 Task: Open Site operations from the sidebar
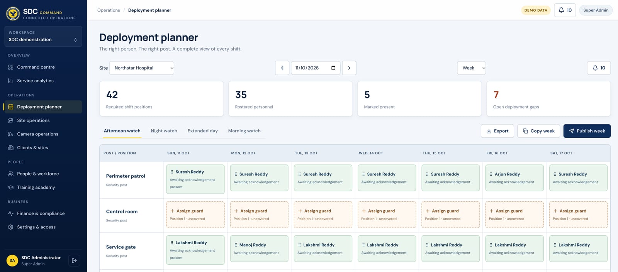click(x=43, y=120)
